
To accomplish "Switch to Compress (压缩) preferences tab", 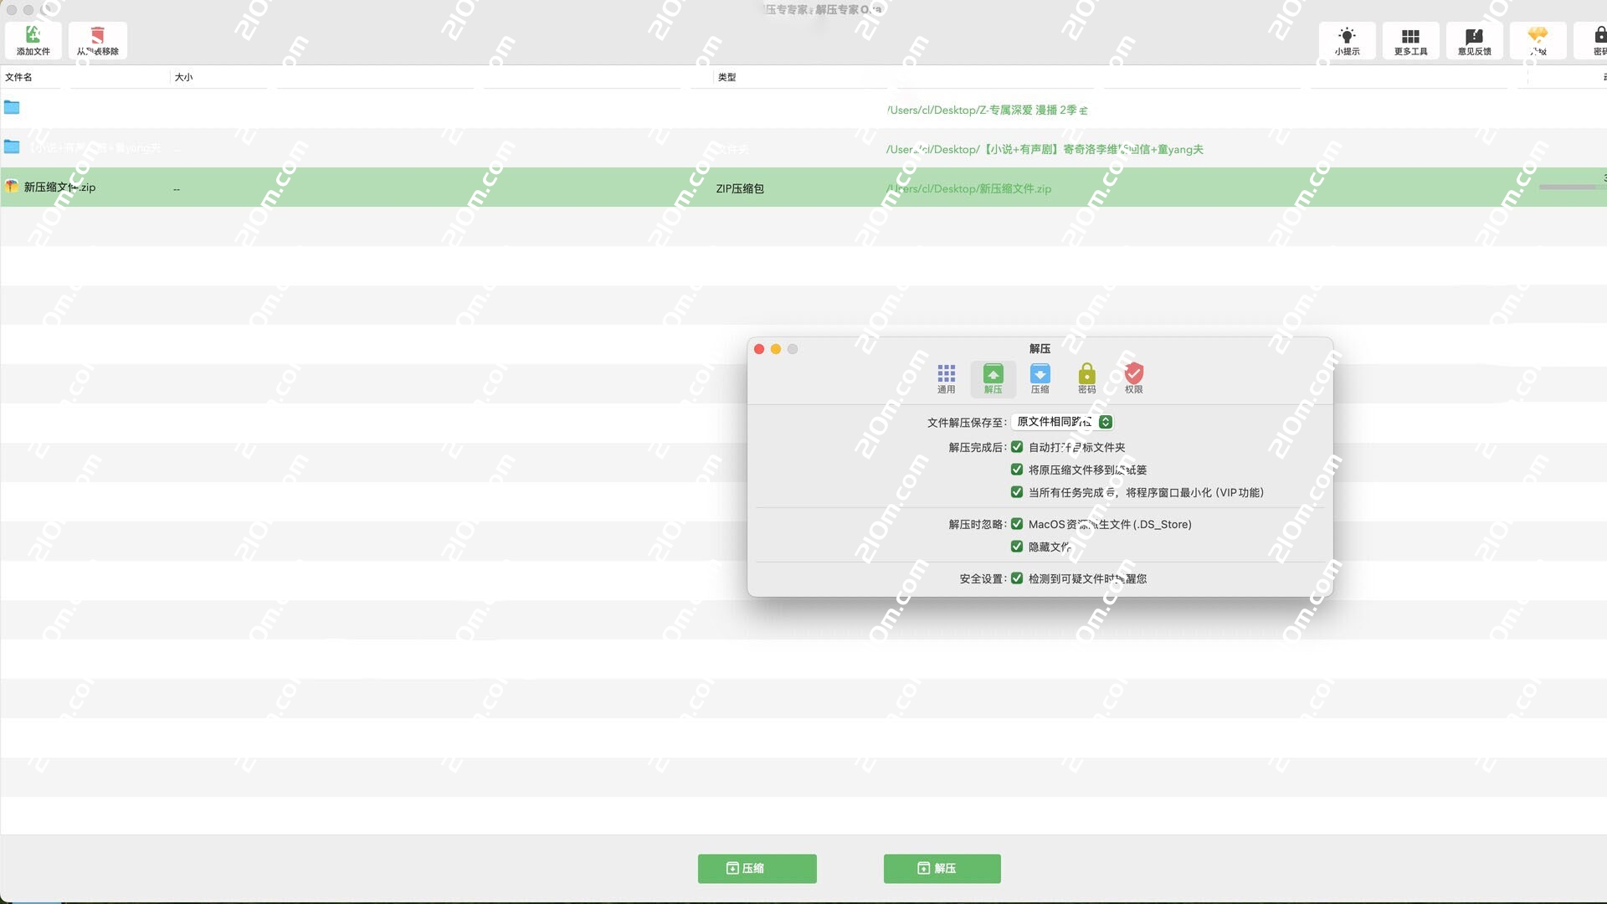I will point(1040,378).
